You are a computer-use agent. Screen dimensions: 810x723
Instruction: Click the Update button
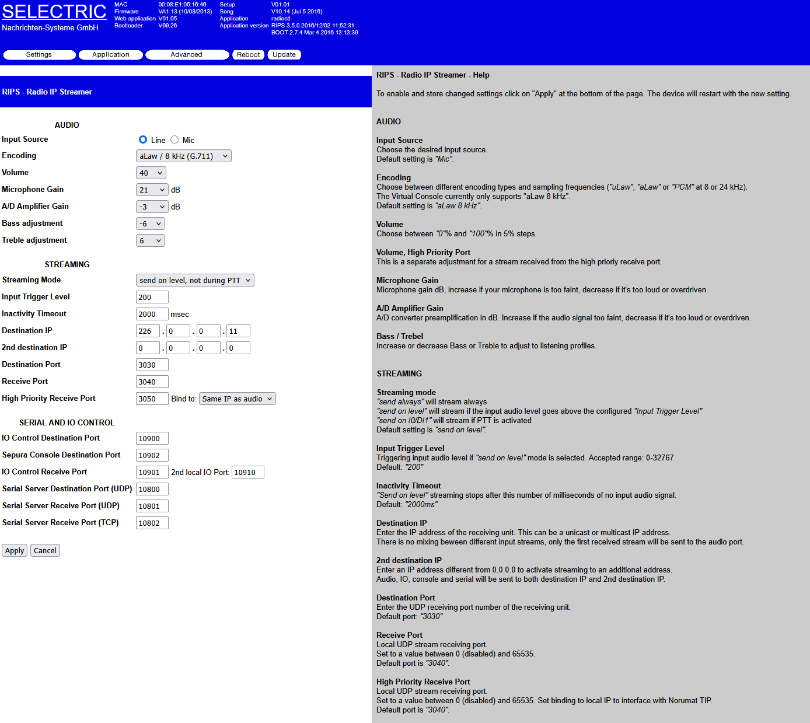284,55
